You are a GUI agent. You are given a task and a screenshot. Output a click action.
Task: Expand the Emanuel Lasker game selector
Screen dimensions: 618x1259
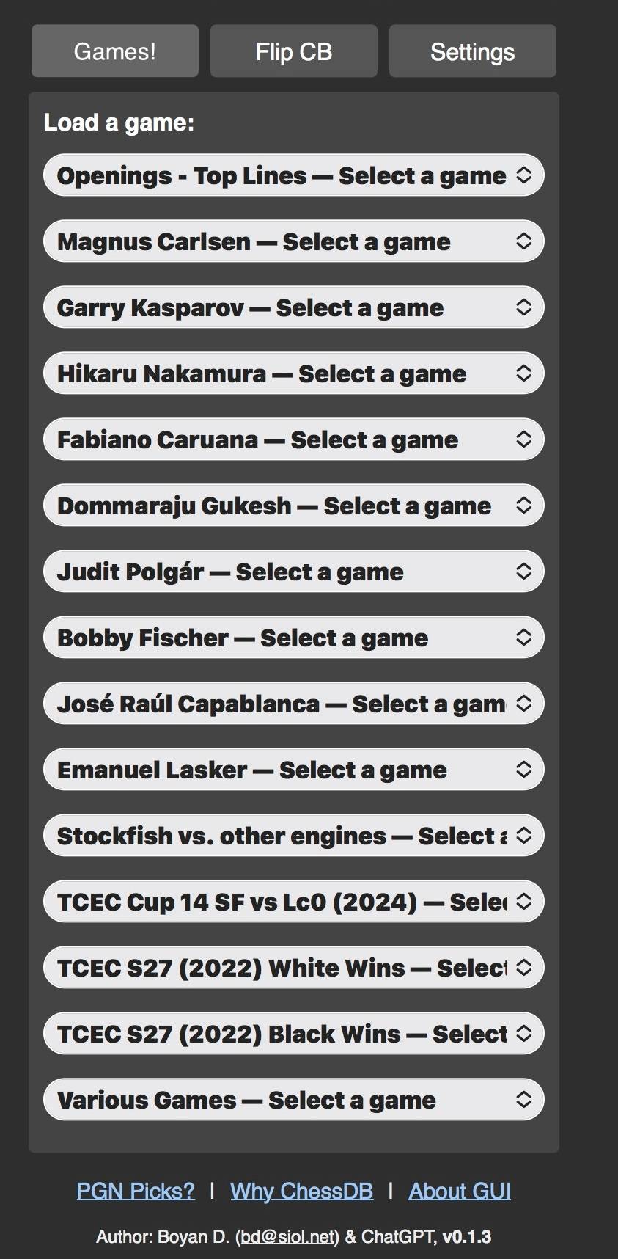tap(293, 770)
